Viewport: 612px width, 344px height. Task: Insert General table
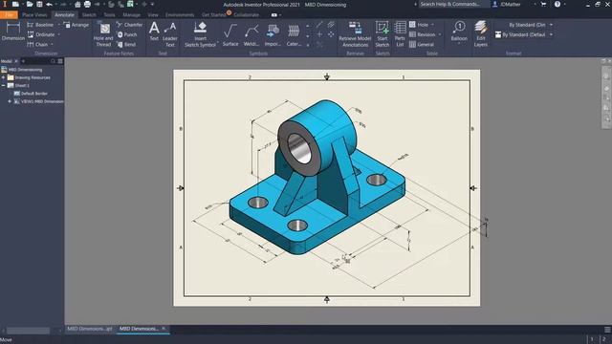pos(422,45)
